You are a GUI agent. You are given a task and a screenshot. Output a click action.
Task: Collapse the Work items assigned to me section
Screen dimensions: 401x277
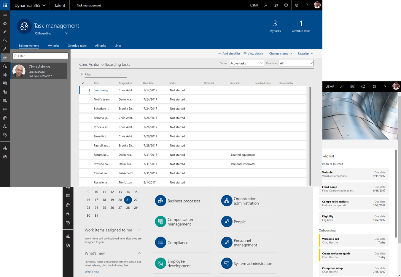[139, 230]
